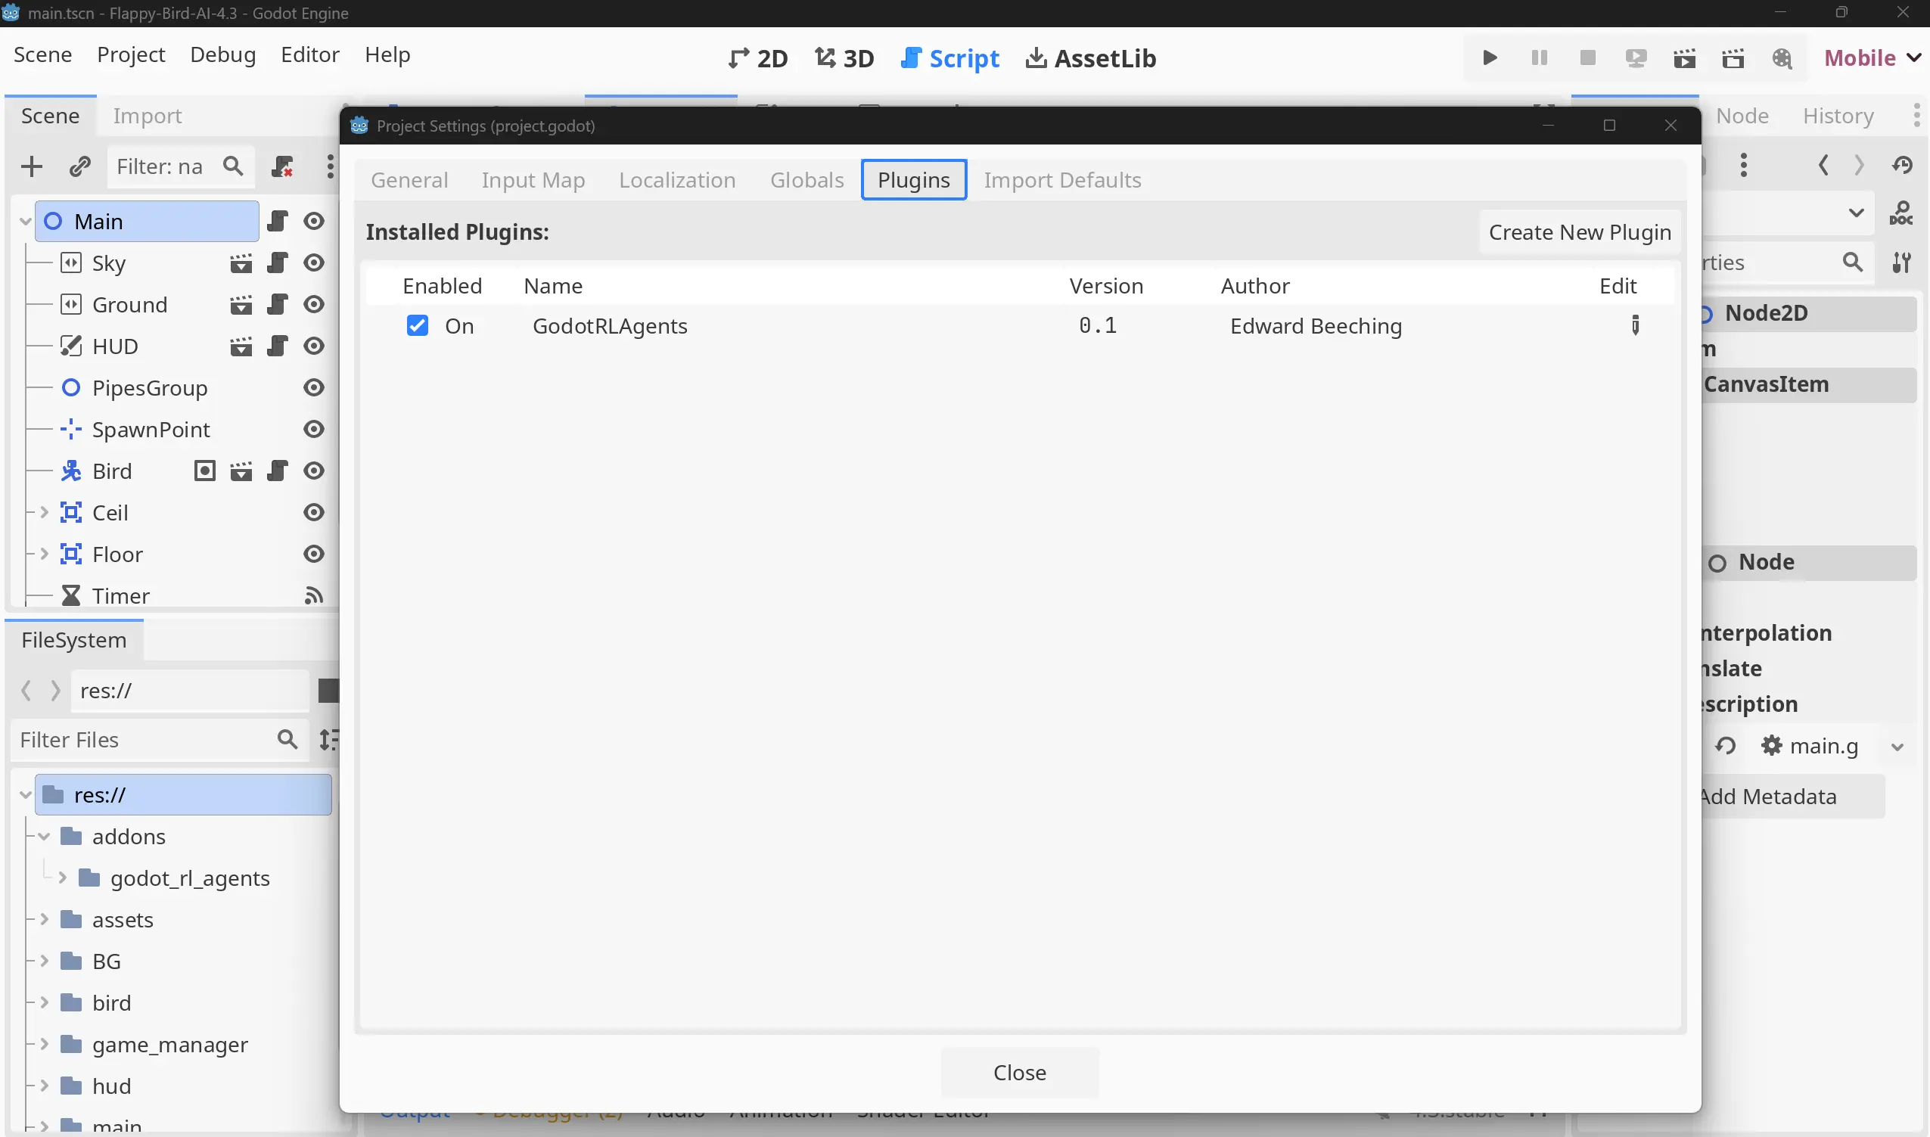This screenshot has width=1930, height=1137.
Task: Toggle SpawnPoint node visibility
Action: pyautogui.click(x=313, y=430)
